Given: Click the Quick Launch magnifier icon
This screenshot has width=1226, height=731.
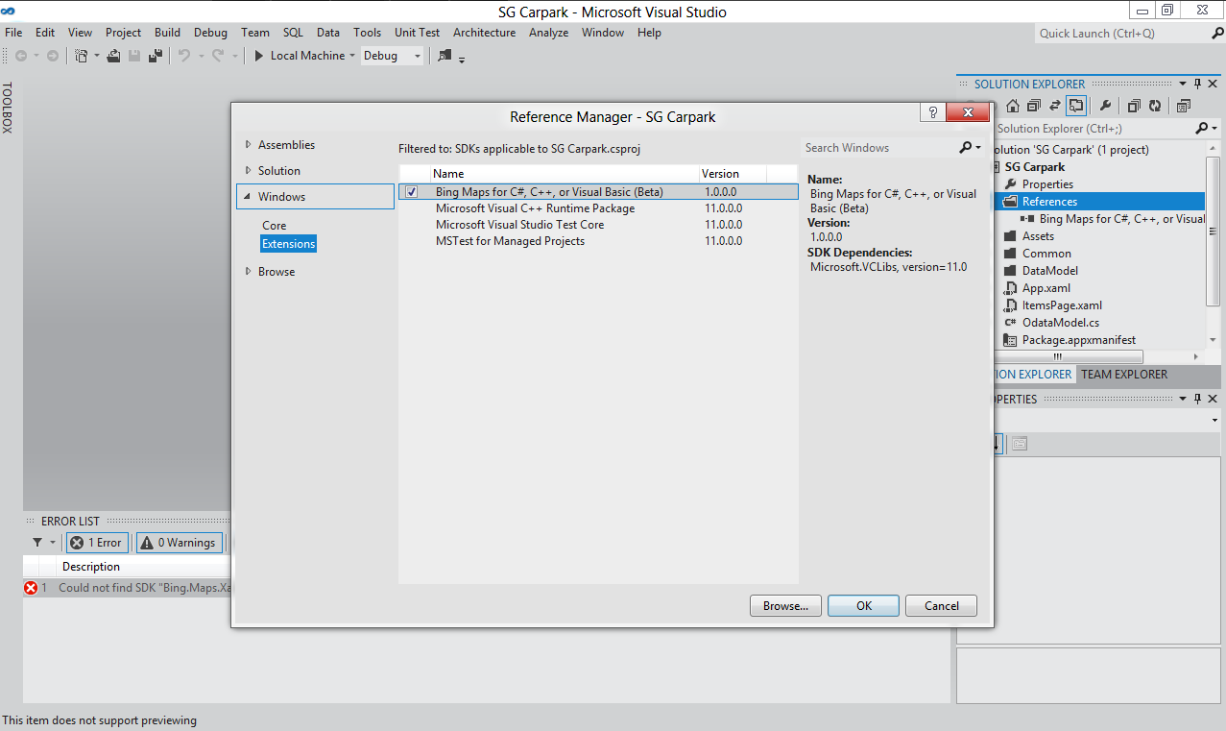Looking at the screenshot, I should click(x=1216, y=34).
